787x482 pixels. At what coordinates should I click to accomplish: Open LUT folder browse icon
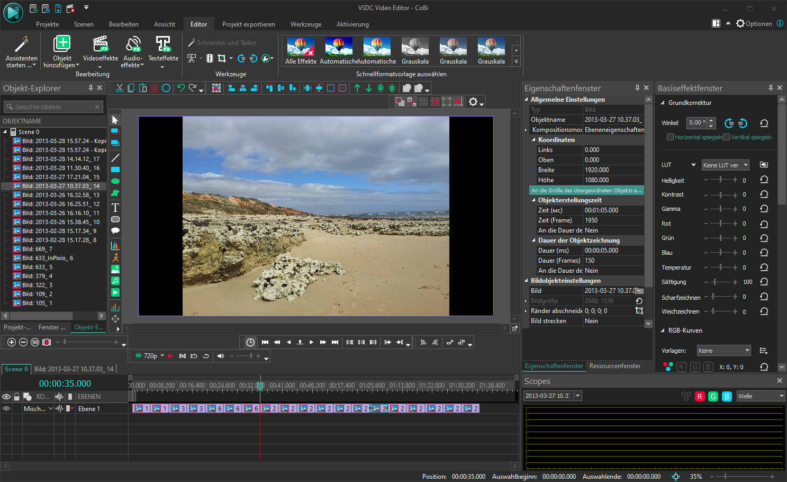(x=764, y=165)
